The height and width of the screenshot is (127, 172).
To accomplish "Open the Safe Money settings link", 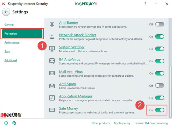I will (69, 109).
